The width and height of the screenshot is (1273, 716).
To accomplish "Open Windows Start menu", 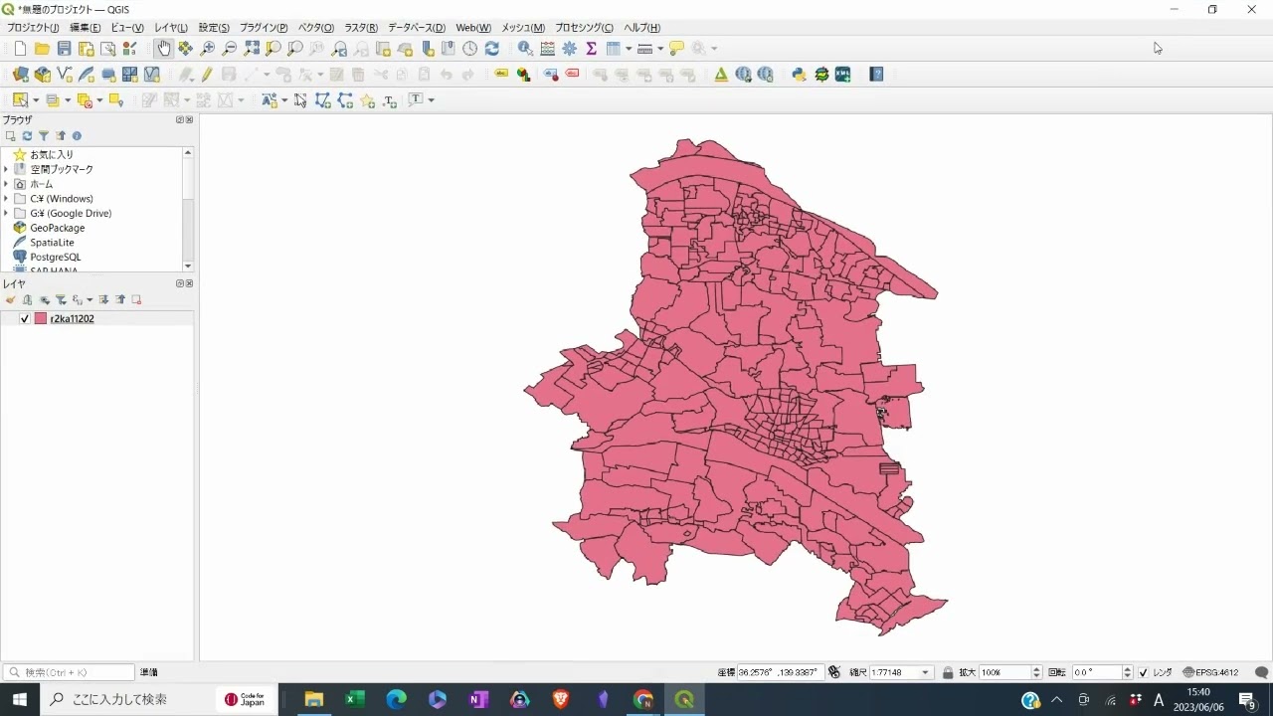I will click(19, 700).
